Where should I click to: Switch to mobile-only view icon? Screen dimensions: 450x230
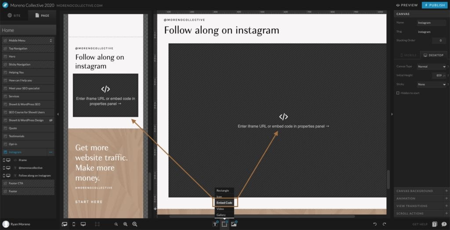[73, 224]
